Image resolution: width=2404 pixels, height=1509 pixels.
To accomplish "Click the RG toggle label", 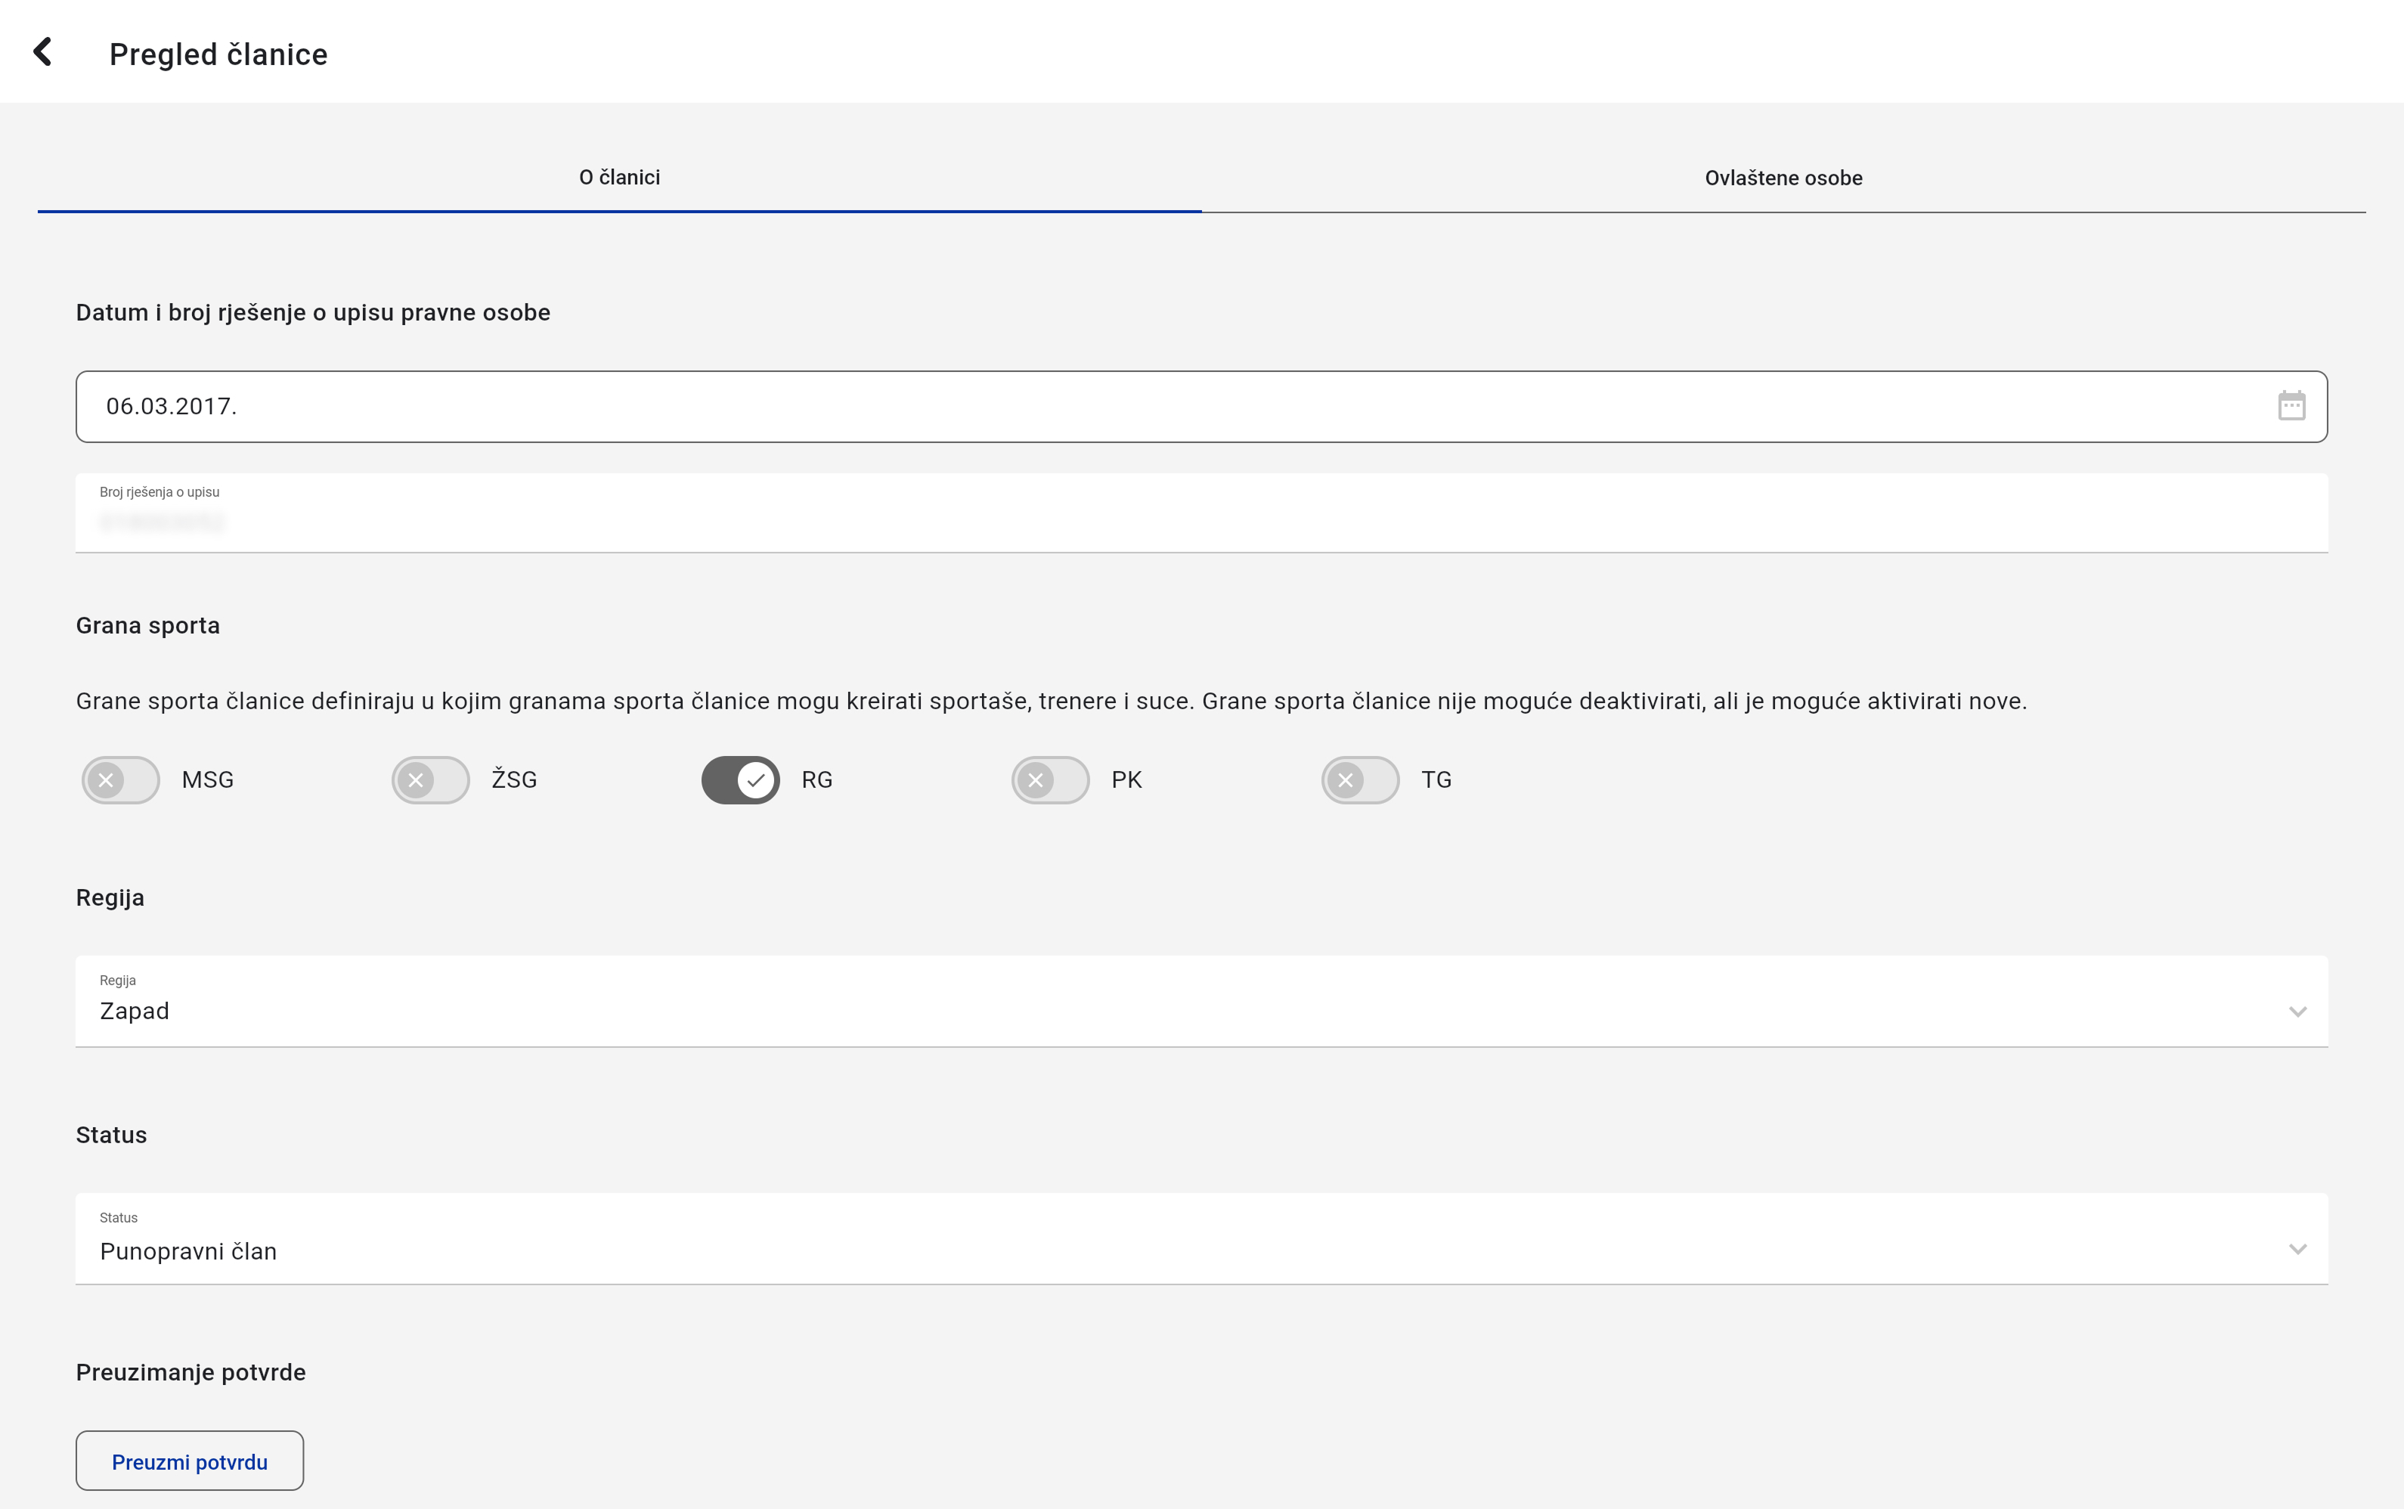I will point(816,780).
